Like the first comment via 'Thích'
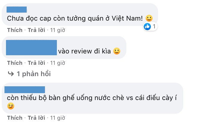Screen dimensions: 197x123 (15, 30)
